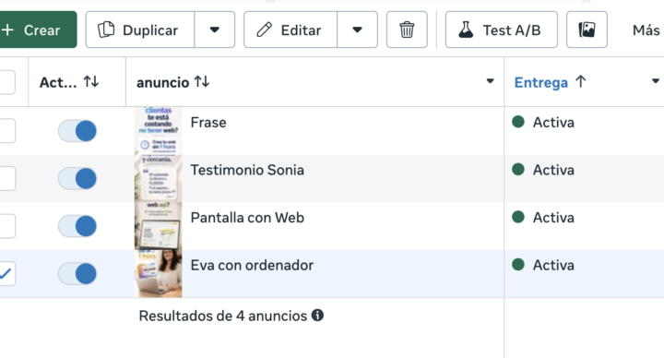Open the Pantalla con Web thumbnail

[159, 226]
